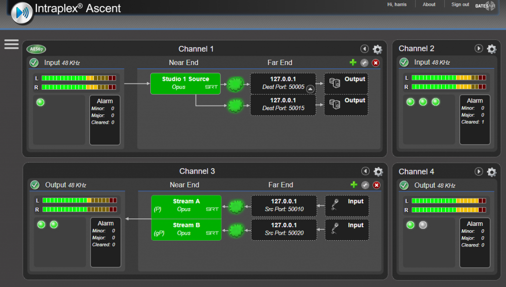This screenshot has width=506, height=287.
Task: Open the About page
Action: click(x=429, y=4)
